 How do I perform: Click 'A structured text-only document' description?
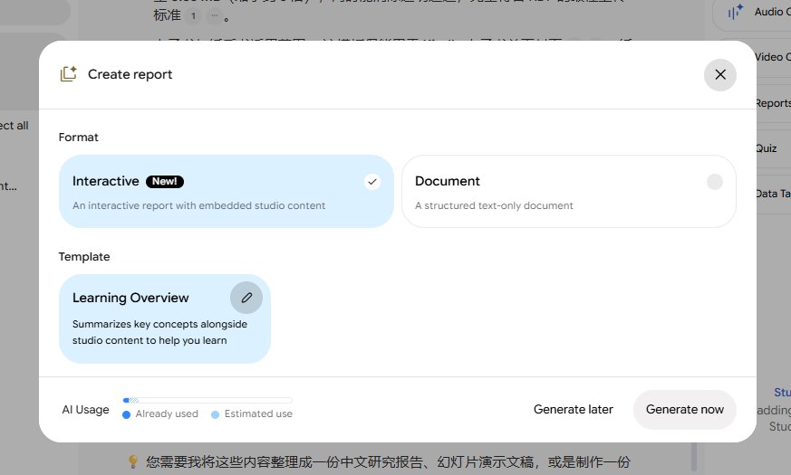tap(494, 205)
